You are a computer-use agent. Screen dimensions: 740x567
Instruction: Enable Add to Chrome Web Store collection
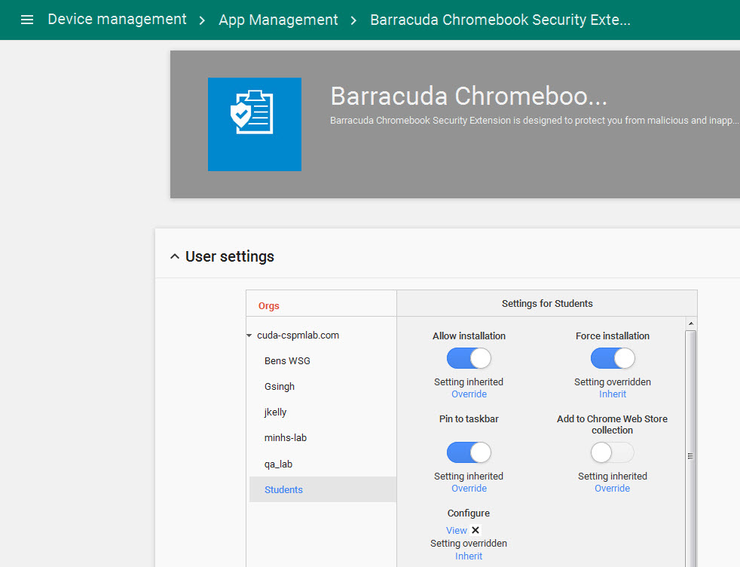coord(612,452)
